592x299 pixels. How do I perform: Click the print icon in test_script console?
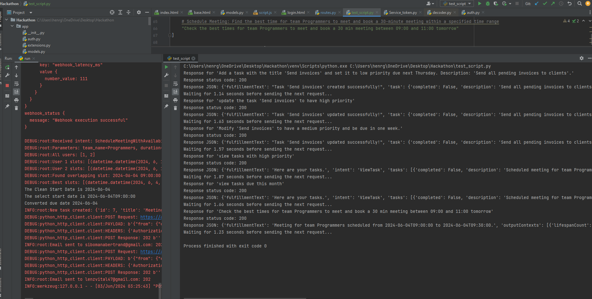point(175,100)
